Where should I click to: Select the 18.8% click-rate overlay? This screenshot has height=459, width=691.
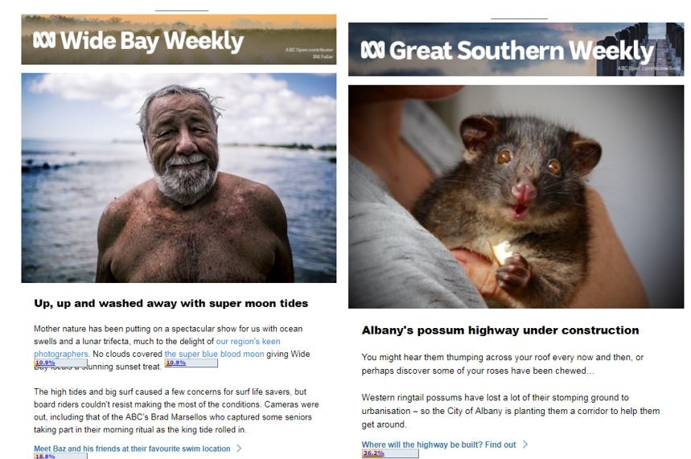(60, 457)
